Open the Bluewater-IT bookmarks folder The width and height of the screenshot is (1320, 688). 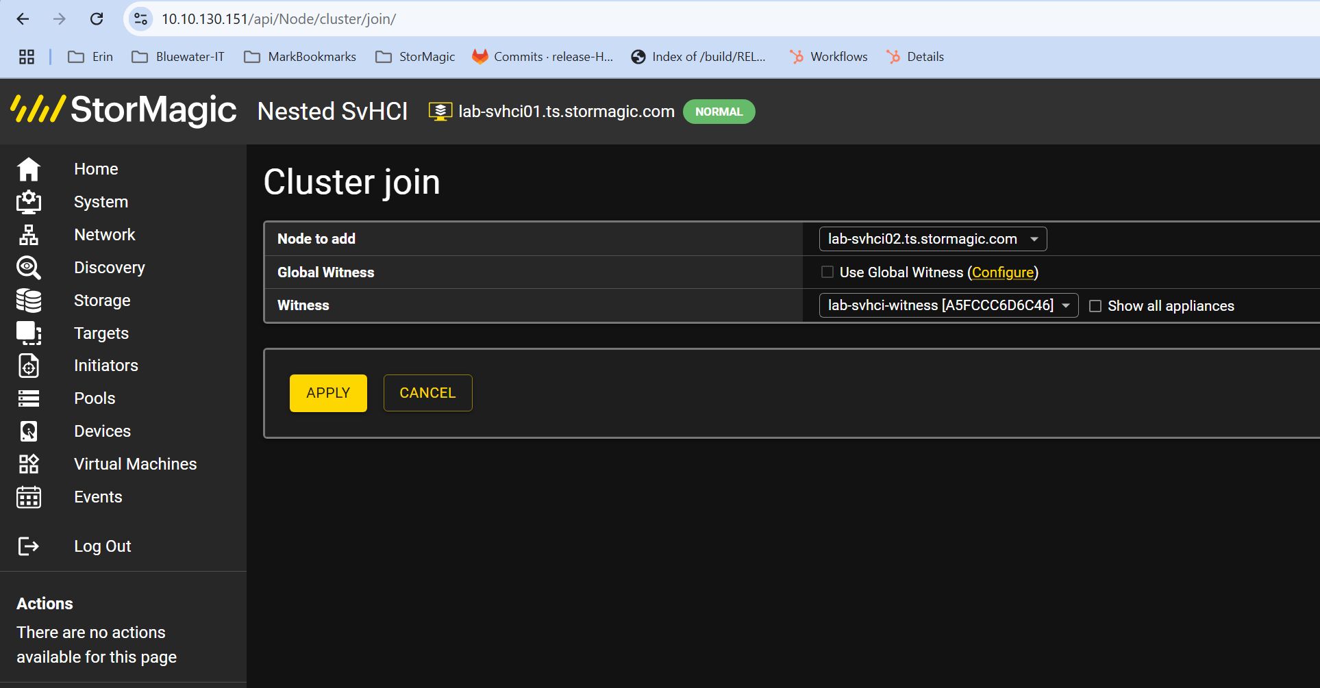coord(178,57)
